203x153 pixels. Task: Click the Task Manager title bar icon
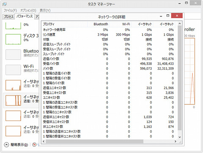tap(5, 4)
